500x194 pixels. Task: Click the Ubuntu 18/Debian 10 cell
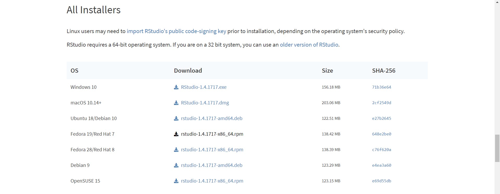pyautogui.click(x=93, y=118)
